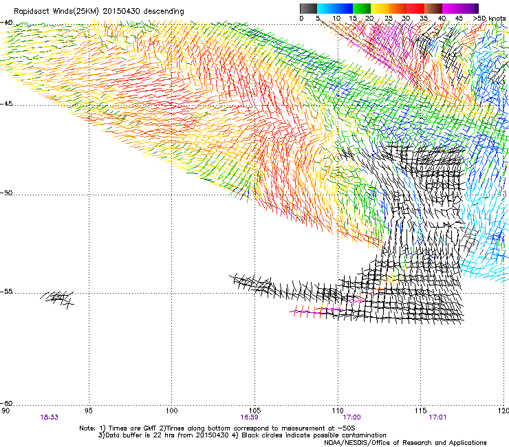Click the '105' longitude axis label
Viewport: 509px width, 447px height.
[x=254, y=411]
